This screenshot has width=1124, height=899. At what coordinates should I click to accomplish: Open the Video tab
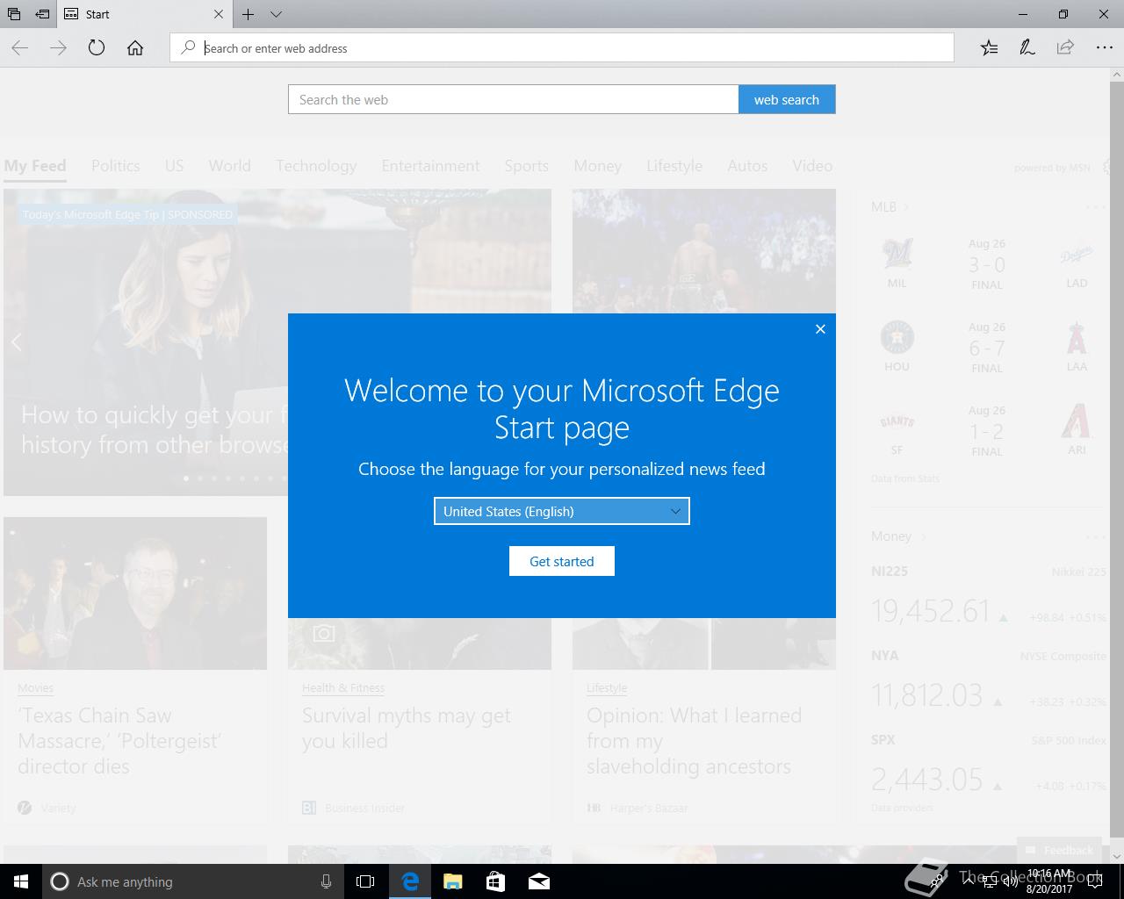[812, 166]
